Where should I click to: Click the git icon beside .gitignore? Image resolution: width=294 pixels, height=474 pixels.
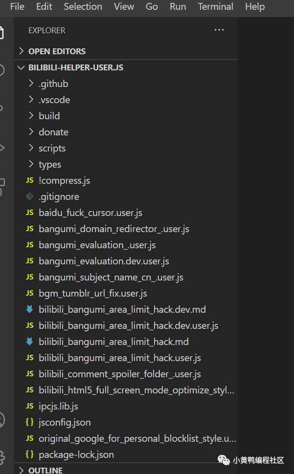coord(30,196)
